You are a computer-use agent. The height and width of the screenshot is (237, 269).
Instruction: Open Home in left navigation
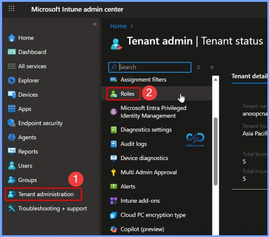(x=26, y=38)
